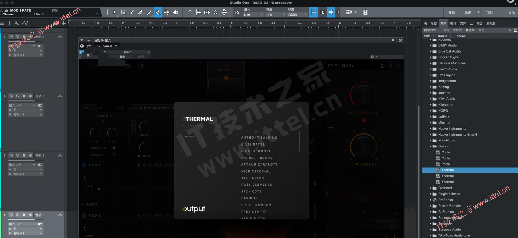Open the routing icon in plugin header

(89, 46)
